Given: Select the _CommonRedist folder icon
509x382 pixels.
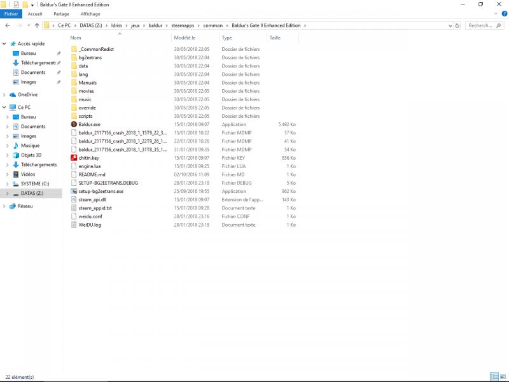Looking at the screenshot, I should [x=74, y=49].
